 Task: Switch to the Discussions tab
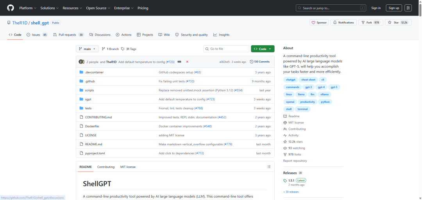point(100,35)
